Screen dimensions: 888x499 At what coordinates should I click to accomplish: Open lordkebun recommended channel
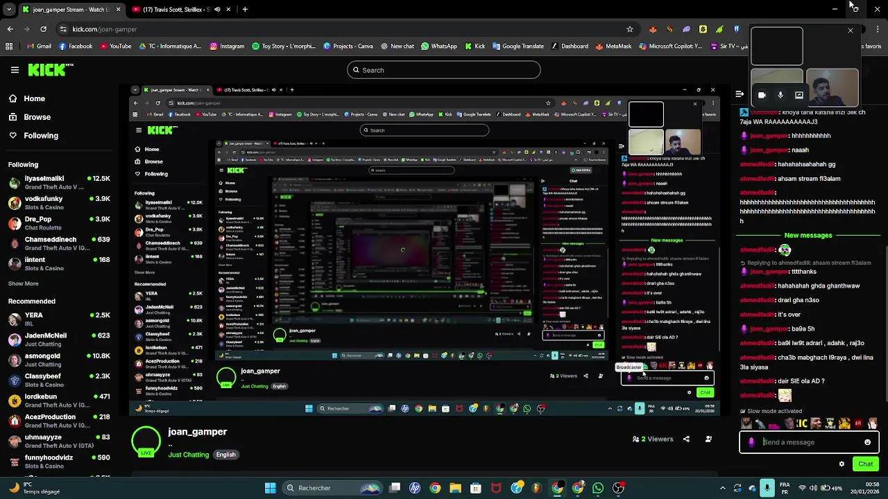[59, 400]
